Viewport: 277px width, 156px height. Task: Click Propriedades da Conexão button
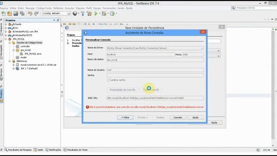[122, 90]
